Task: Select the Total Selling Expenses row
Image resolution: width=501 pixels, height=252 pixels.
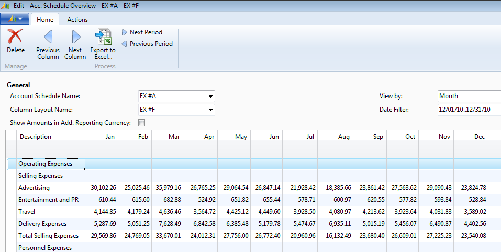Action: coord(48,236)
